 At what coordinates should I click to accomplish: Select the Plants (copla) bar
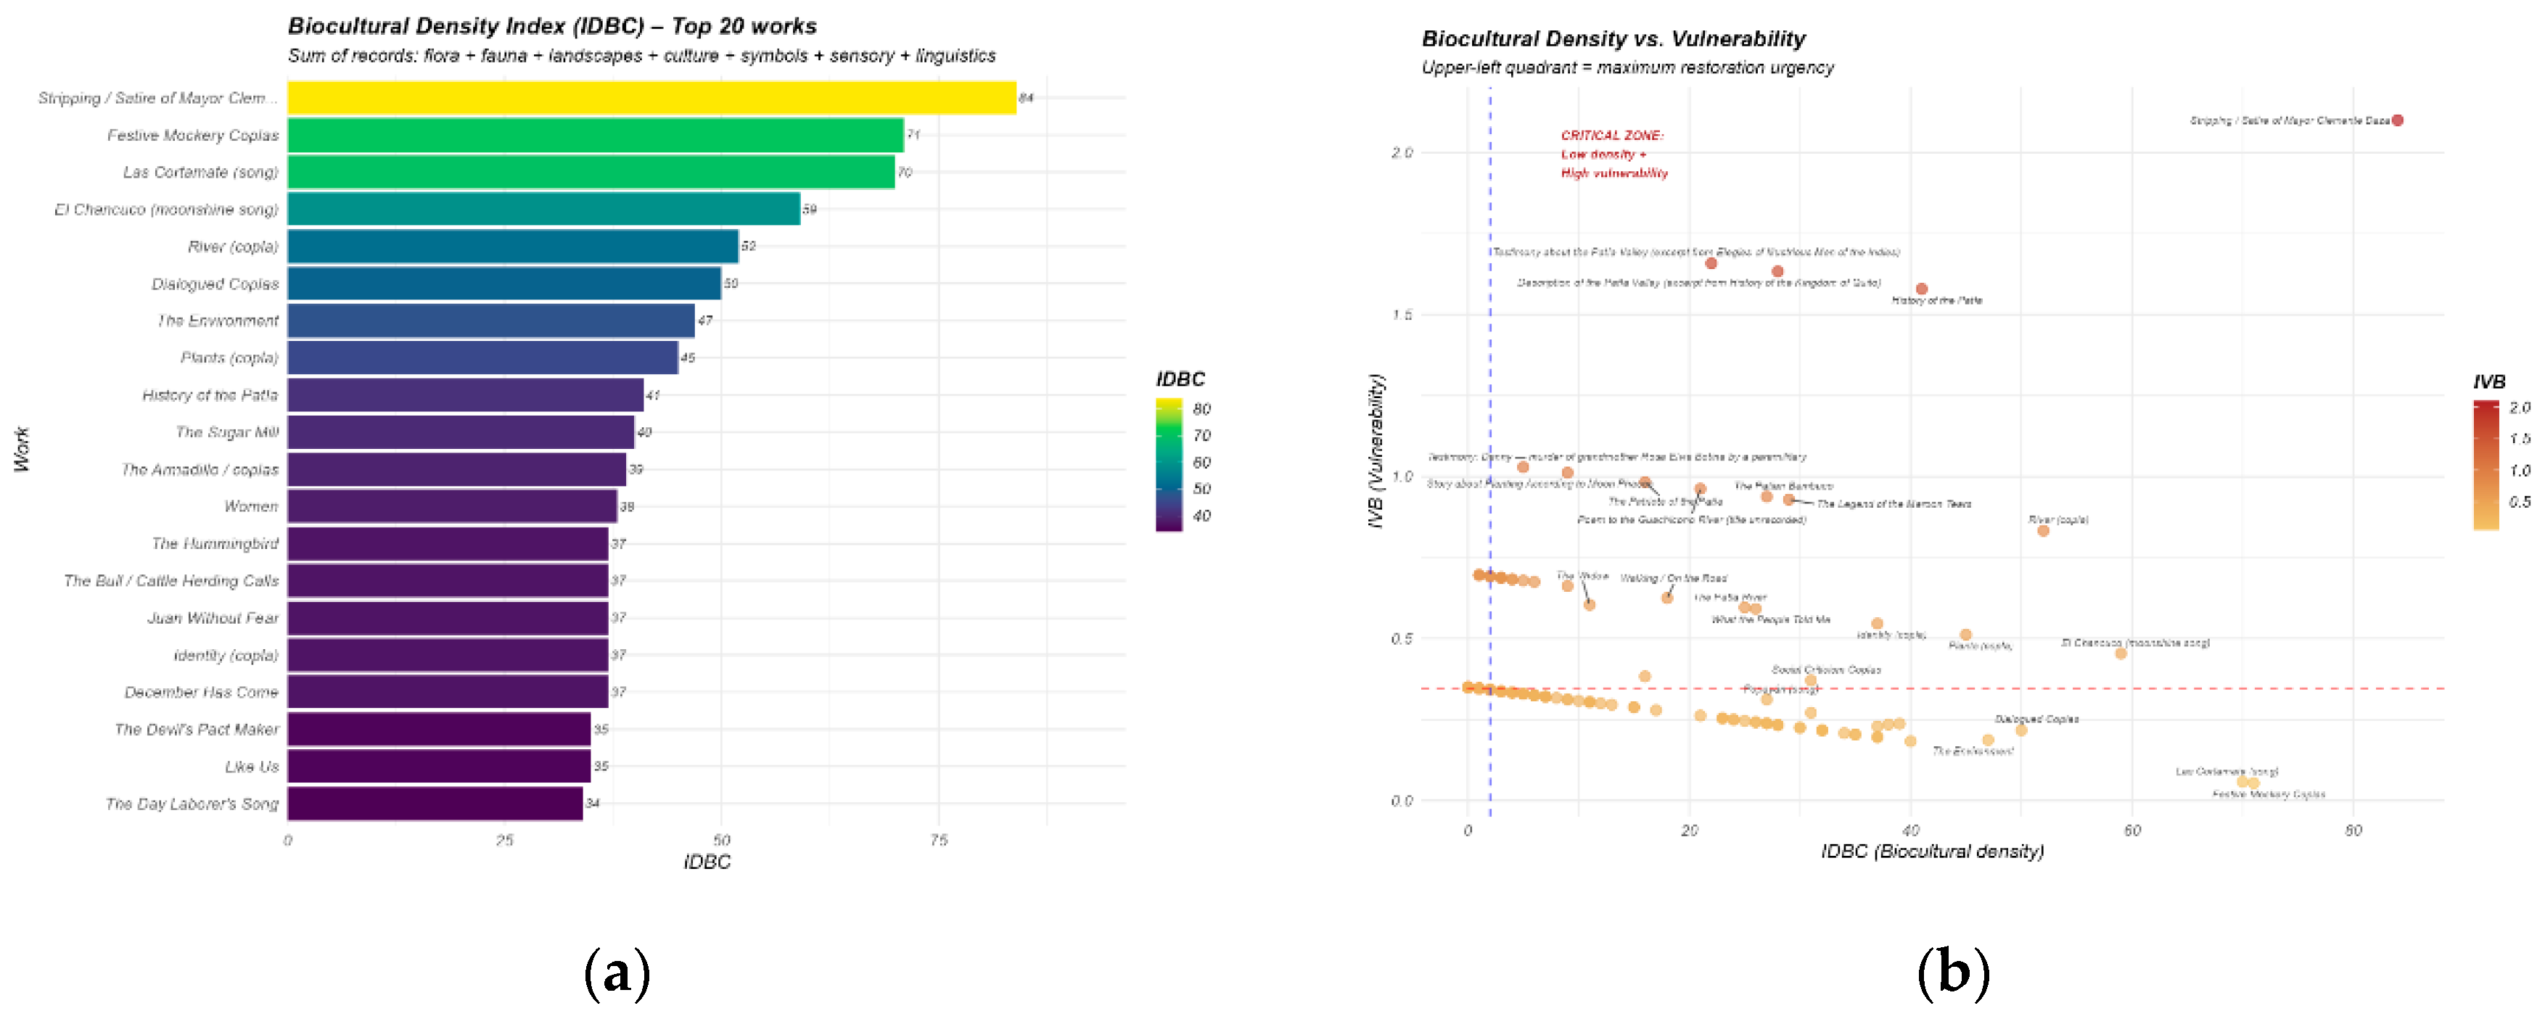[x=482, y=358]
